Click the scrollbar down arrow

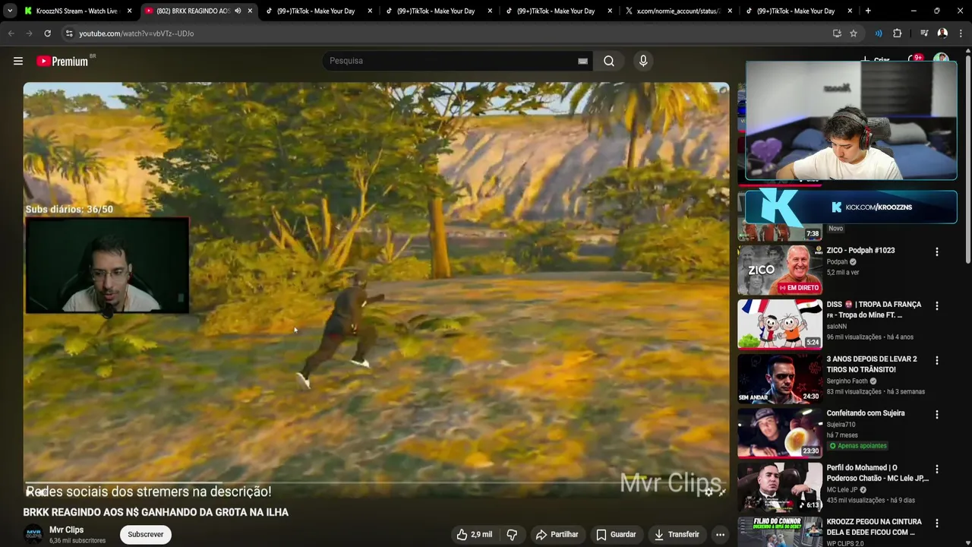tap(967, 542)
